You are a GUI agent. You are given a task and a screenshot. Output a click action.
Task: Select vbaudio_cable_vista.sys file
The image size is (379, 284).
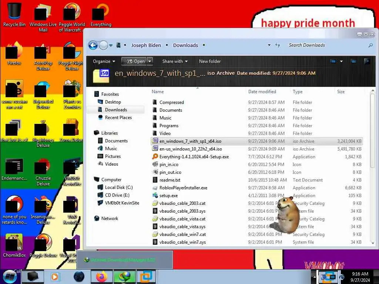pyautogui.click(x=182, y=227)
